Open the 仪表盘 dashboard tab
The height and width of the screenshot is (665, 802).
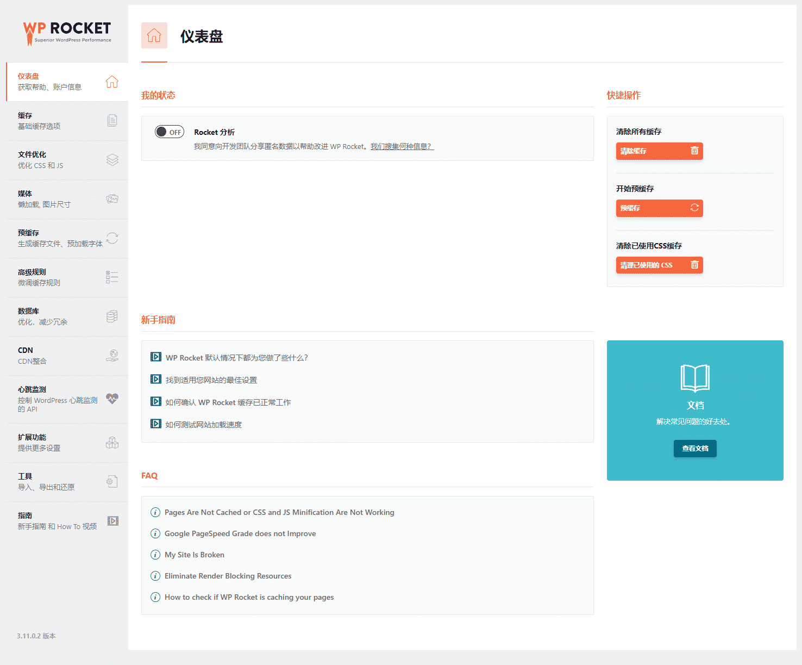[x=67, y=82]
